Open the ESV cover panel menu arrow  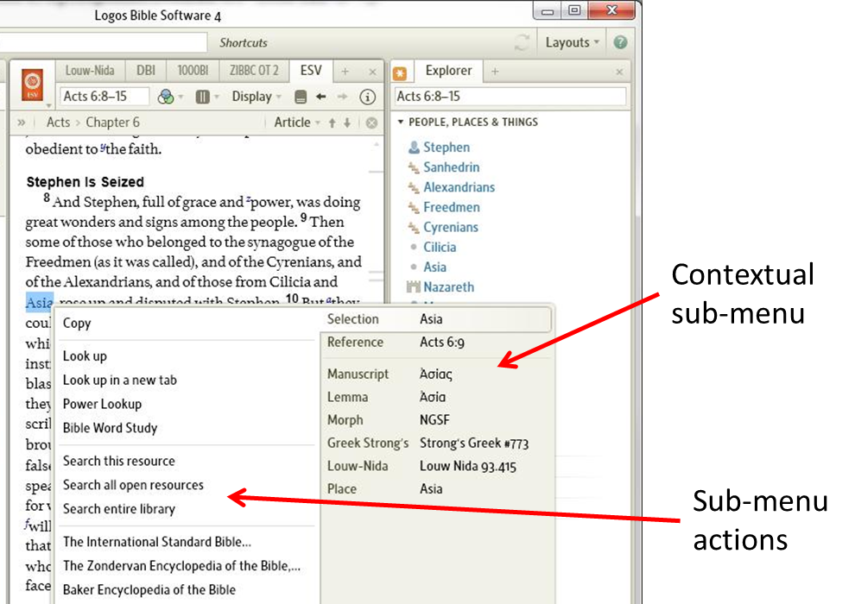[x=48, y=104]
